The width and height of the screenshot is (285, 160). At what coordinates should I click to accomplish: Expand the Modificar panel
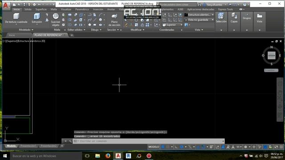pyautogui.click(x=138, y=30)
